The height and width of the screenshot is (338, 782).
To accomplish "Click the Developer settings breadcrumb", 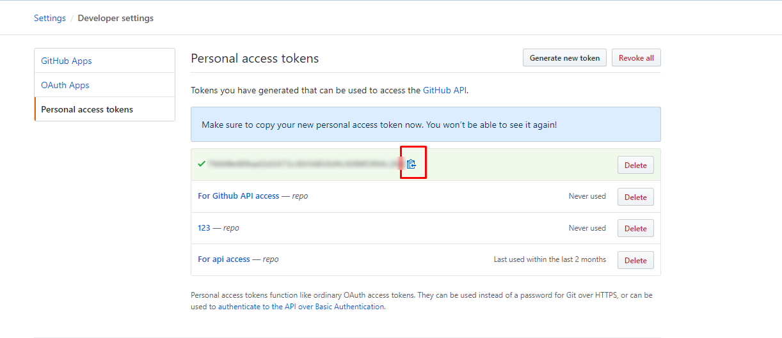I will [x=116, y=18].
